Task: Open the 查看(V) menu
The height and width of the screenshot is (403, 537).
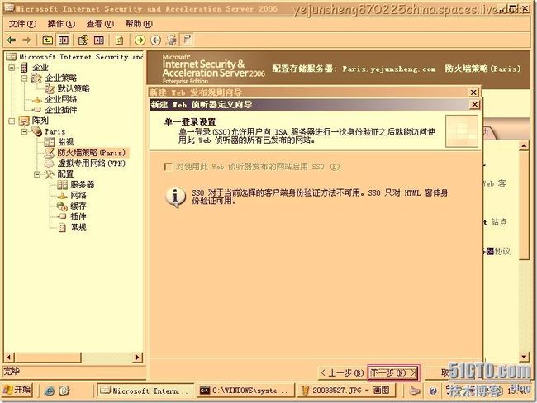Action: tap(100, 24)
